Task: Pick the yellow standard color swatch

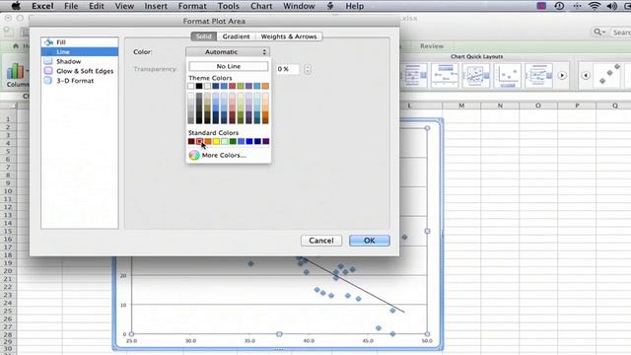Action: pyautogui.click(x=216, y=141)
